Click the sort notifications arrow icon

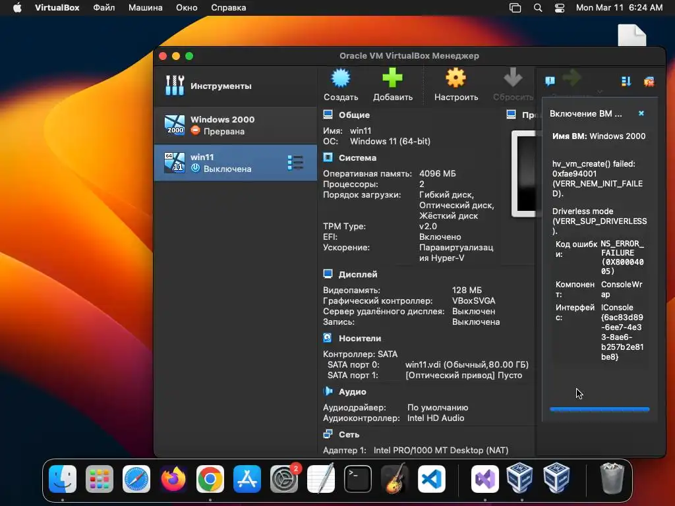pyautogui.click(x=626, y=81)
